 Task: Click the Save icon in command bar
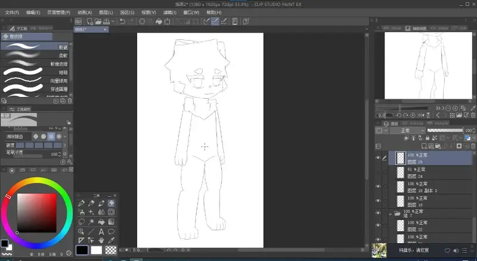pyautogui.click(x=107, y=21)
